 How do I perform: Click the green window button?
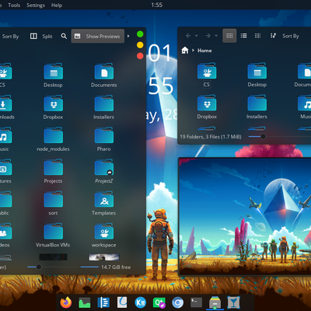(140, 34)
